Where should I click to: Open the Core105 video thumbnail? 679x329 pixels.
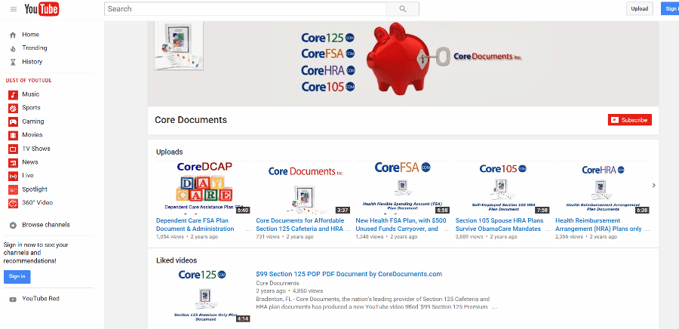click(x=502, y=187)
